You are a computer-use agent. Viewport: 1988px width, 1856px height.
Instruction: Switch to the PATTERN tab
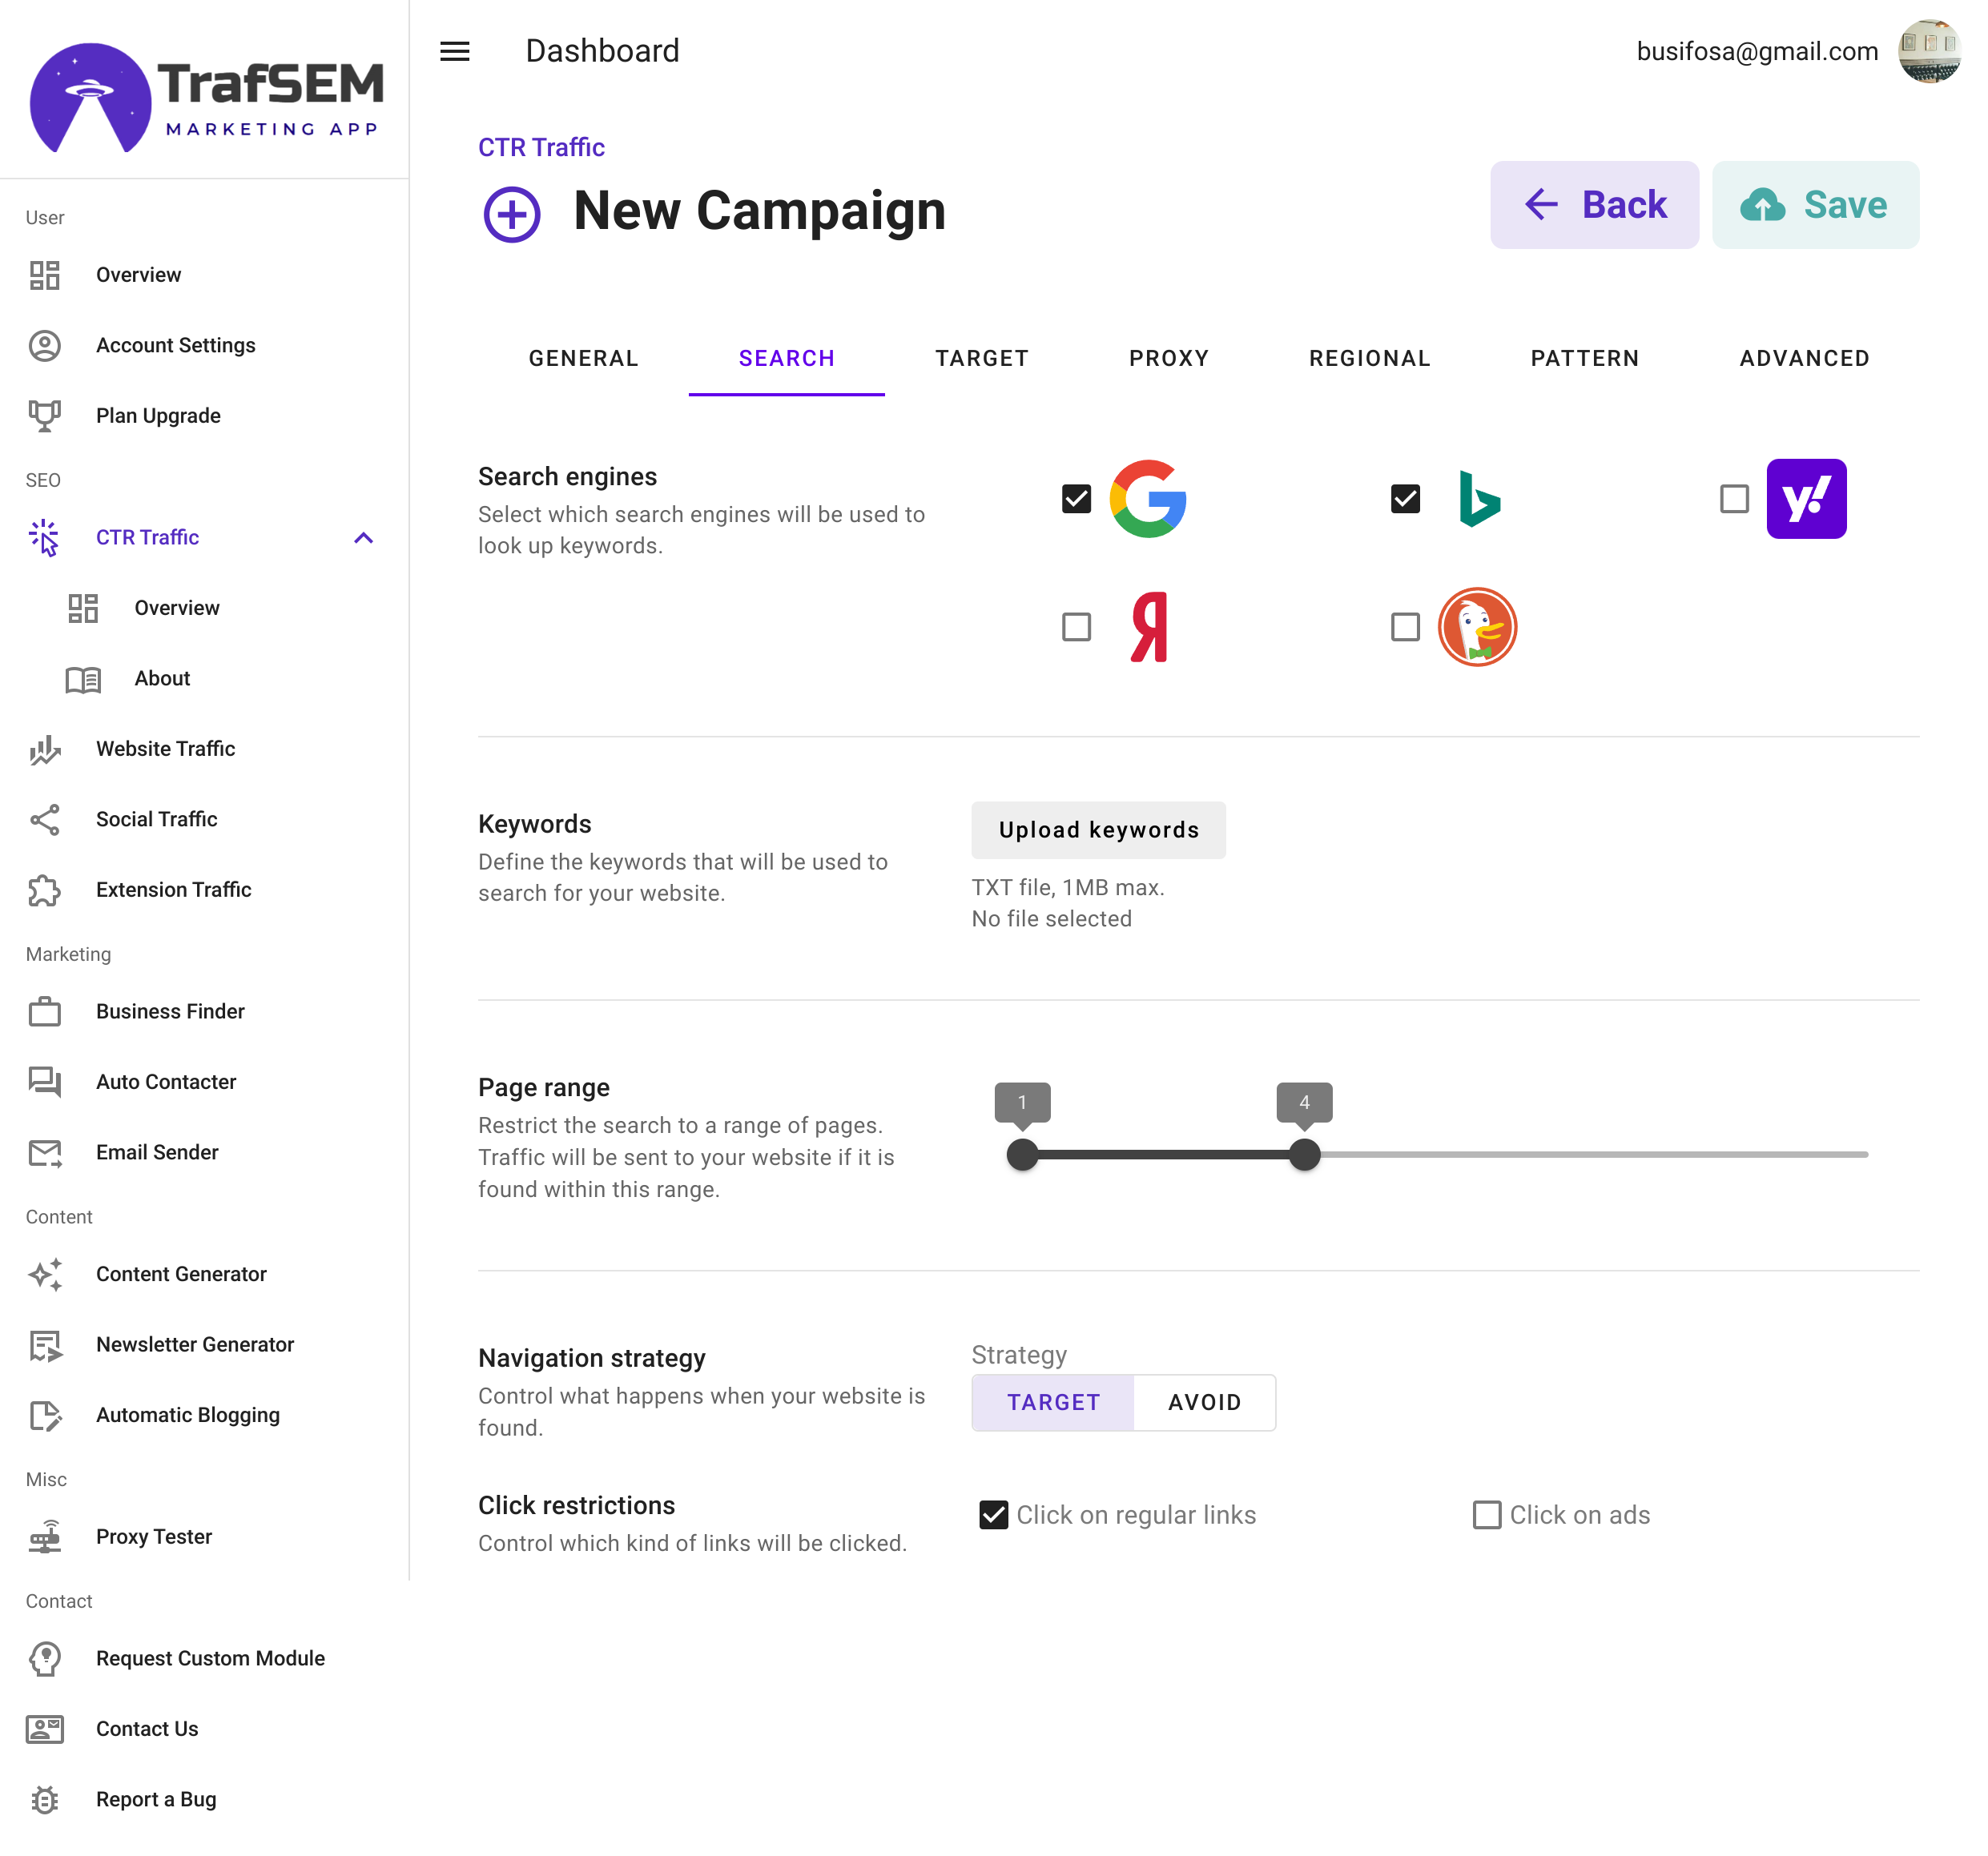point(1585,358)
